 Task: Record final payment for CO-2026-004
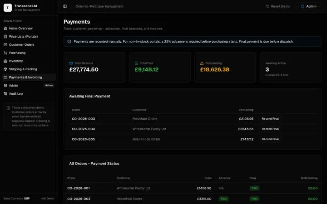pos(270,129)
